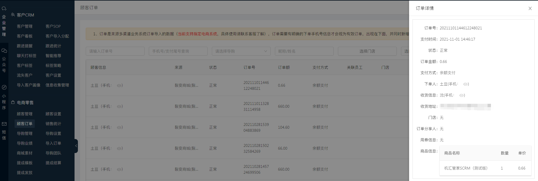Viewport: 538px width, 181px height.
Task: Select 导入客户画像 in sidebar
Action: coord(29,85)
